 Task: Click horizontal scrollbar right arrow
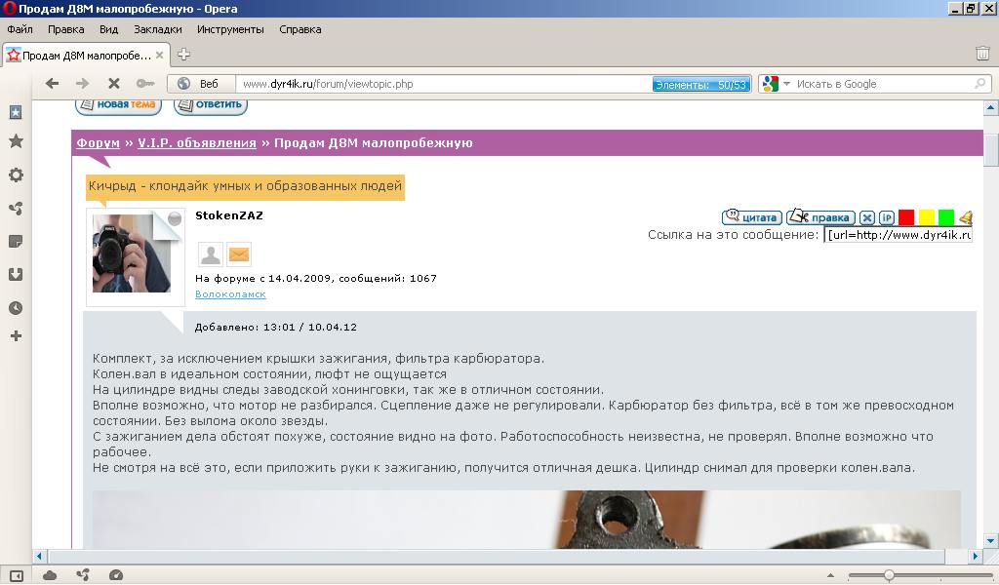point(975,556)
